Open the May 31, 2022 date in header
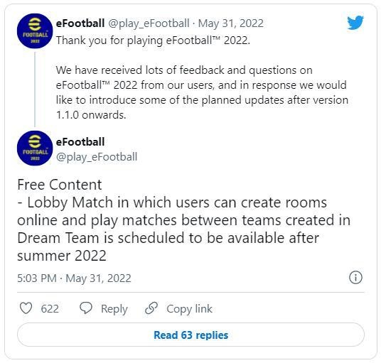This screenshot has height=363, width=381. (231, 23)
